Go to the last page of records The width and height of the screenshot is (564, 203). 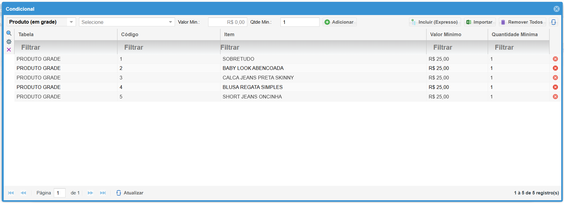point(103,193)
